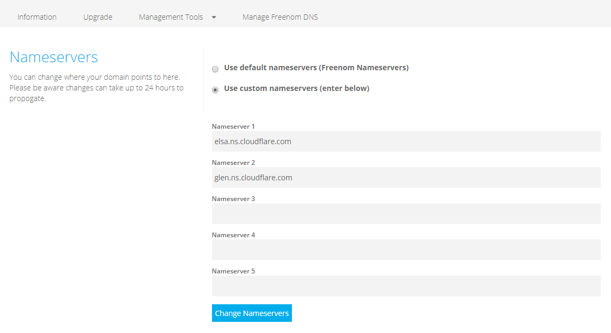Expand the Management Tools dropdown arrow
611x333 pixels.
tap(214, 17)
